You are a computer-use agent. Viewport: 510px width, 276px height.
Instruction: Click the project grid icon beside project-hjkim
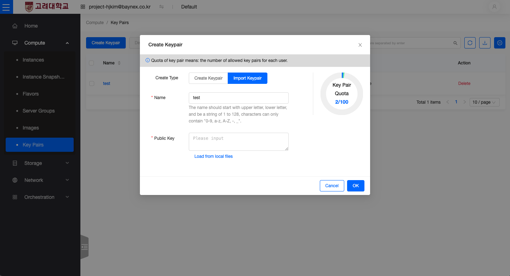[x=83, y=7]
